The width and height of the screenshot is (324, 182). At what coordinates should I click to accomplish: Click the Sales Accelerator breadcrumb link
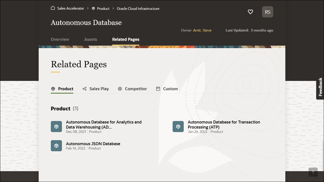click(71, 8)
